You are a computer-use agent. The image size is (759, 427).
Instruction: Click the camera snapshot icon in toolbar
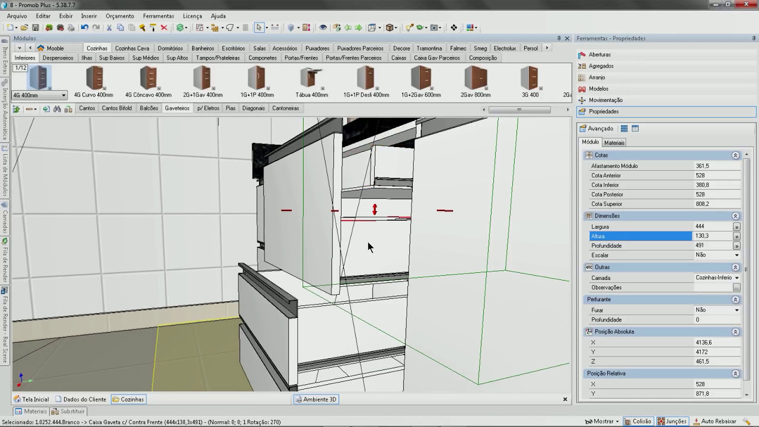click(x=435, y=27)
